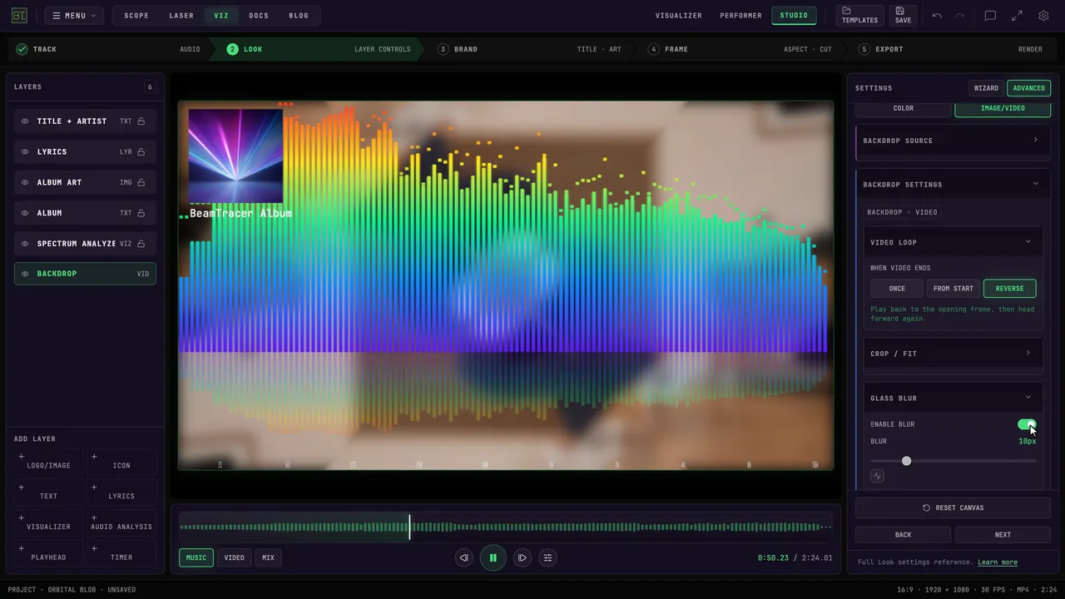Expand the Backdrop Source section
The height and width of the screenshot is (599, 1065).
[x=954, y=141]
